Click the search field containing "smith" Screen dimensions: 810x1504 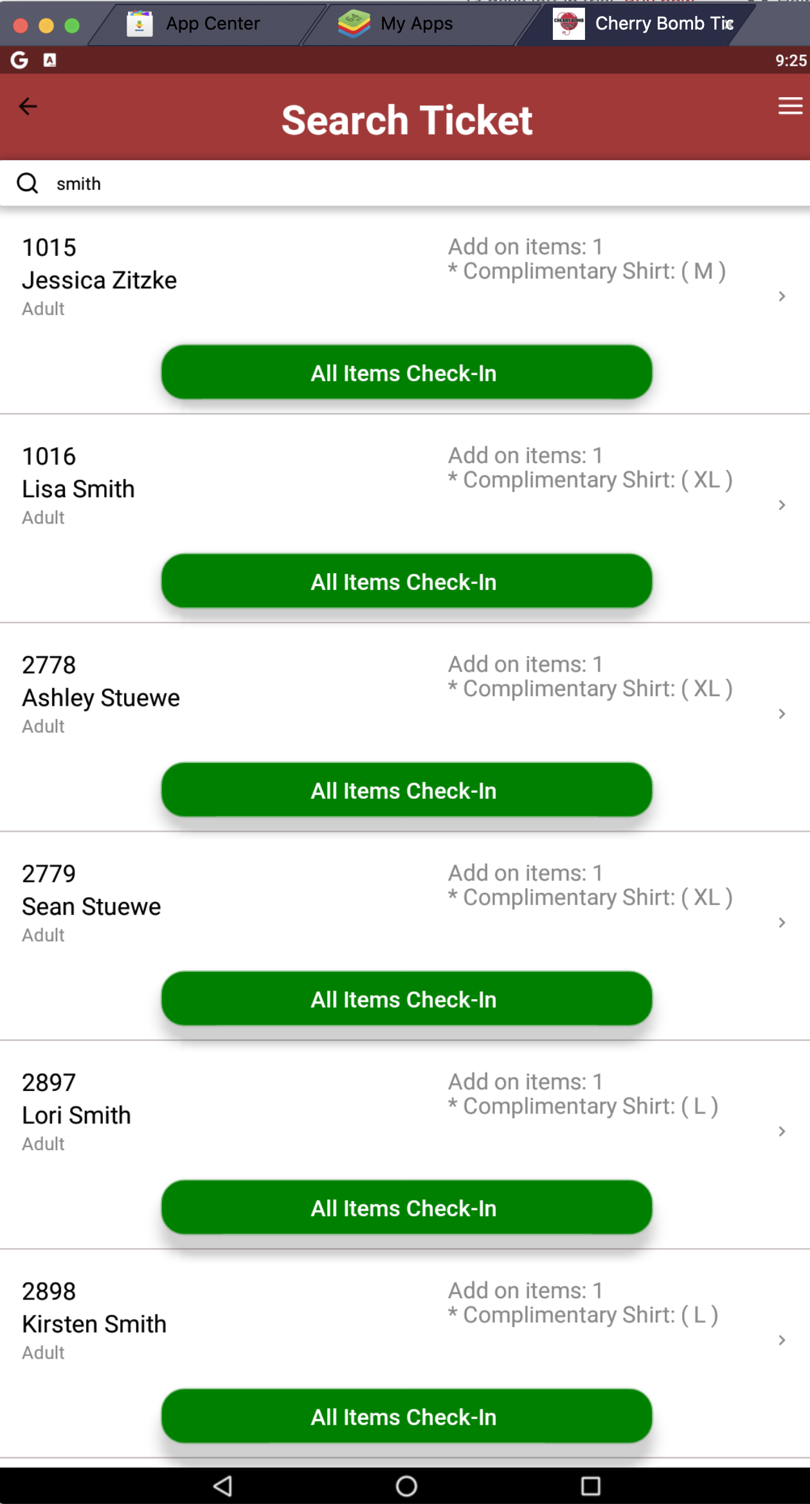[x=411, y=183]
